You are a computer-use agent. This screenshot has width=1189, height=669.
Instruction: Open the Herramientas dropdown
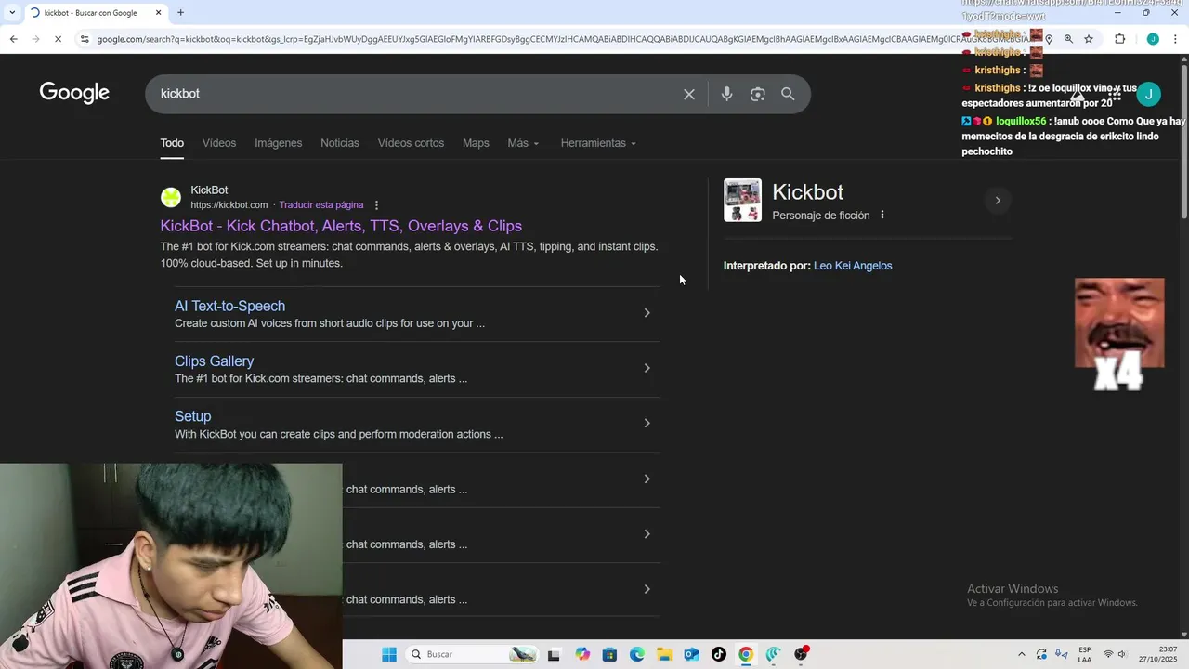click(598, 143)
